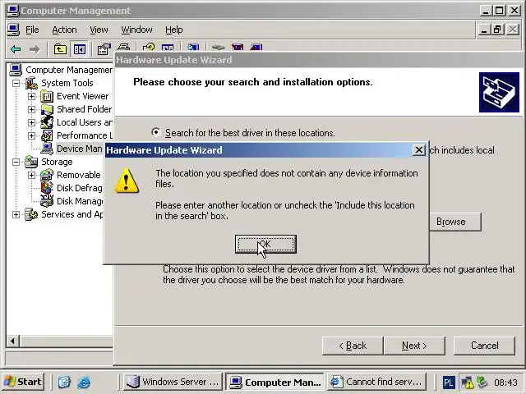The height and width of the screenshot is (394, 526).
Task: Expand the Performance Logs node
Action: pos(31,135)
